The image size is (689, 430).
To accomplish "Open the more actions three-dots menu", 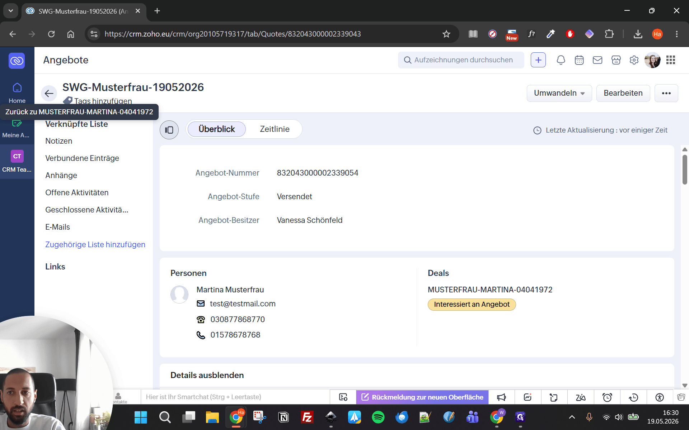I will (666, 93).
